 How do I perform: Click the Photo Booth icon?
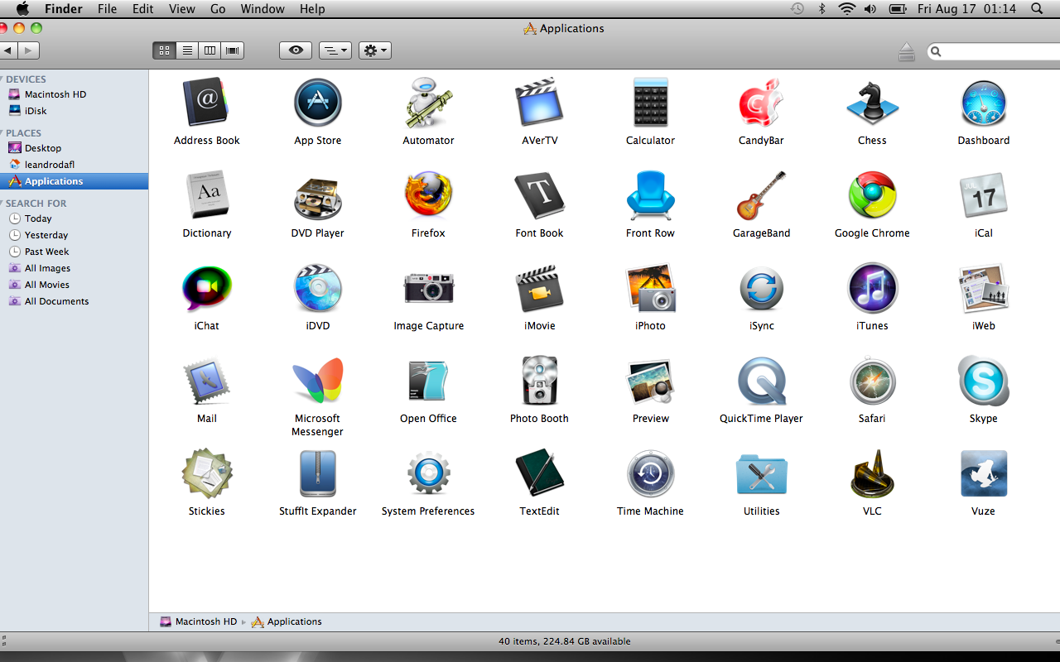tap(539, 381)
